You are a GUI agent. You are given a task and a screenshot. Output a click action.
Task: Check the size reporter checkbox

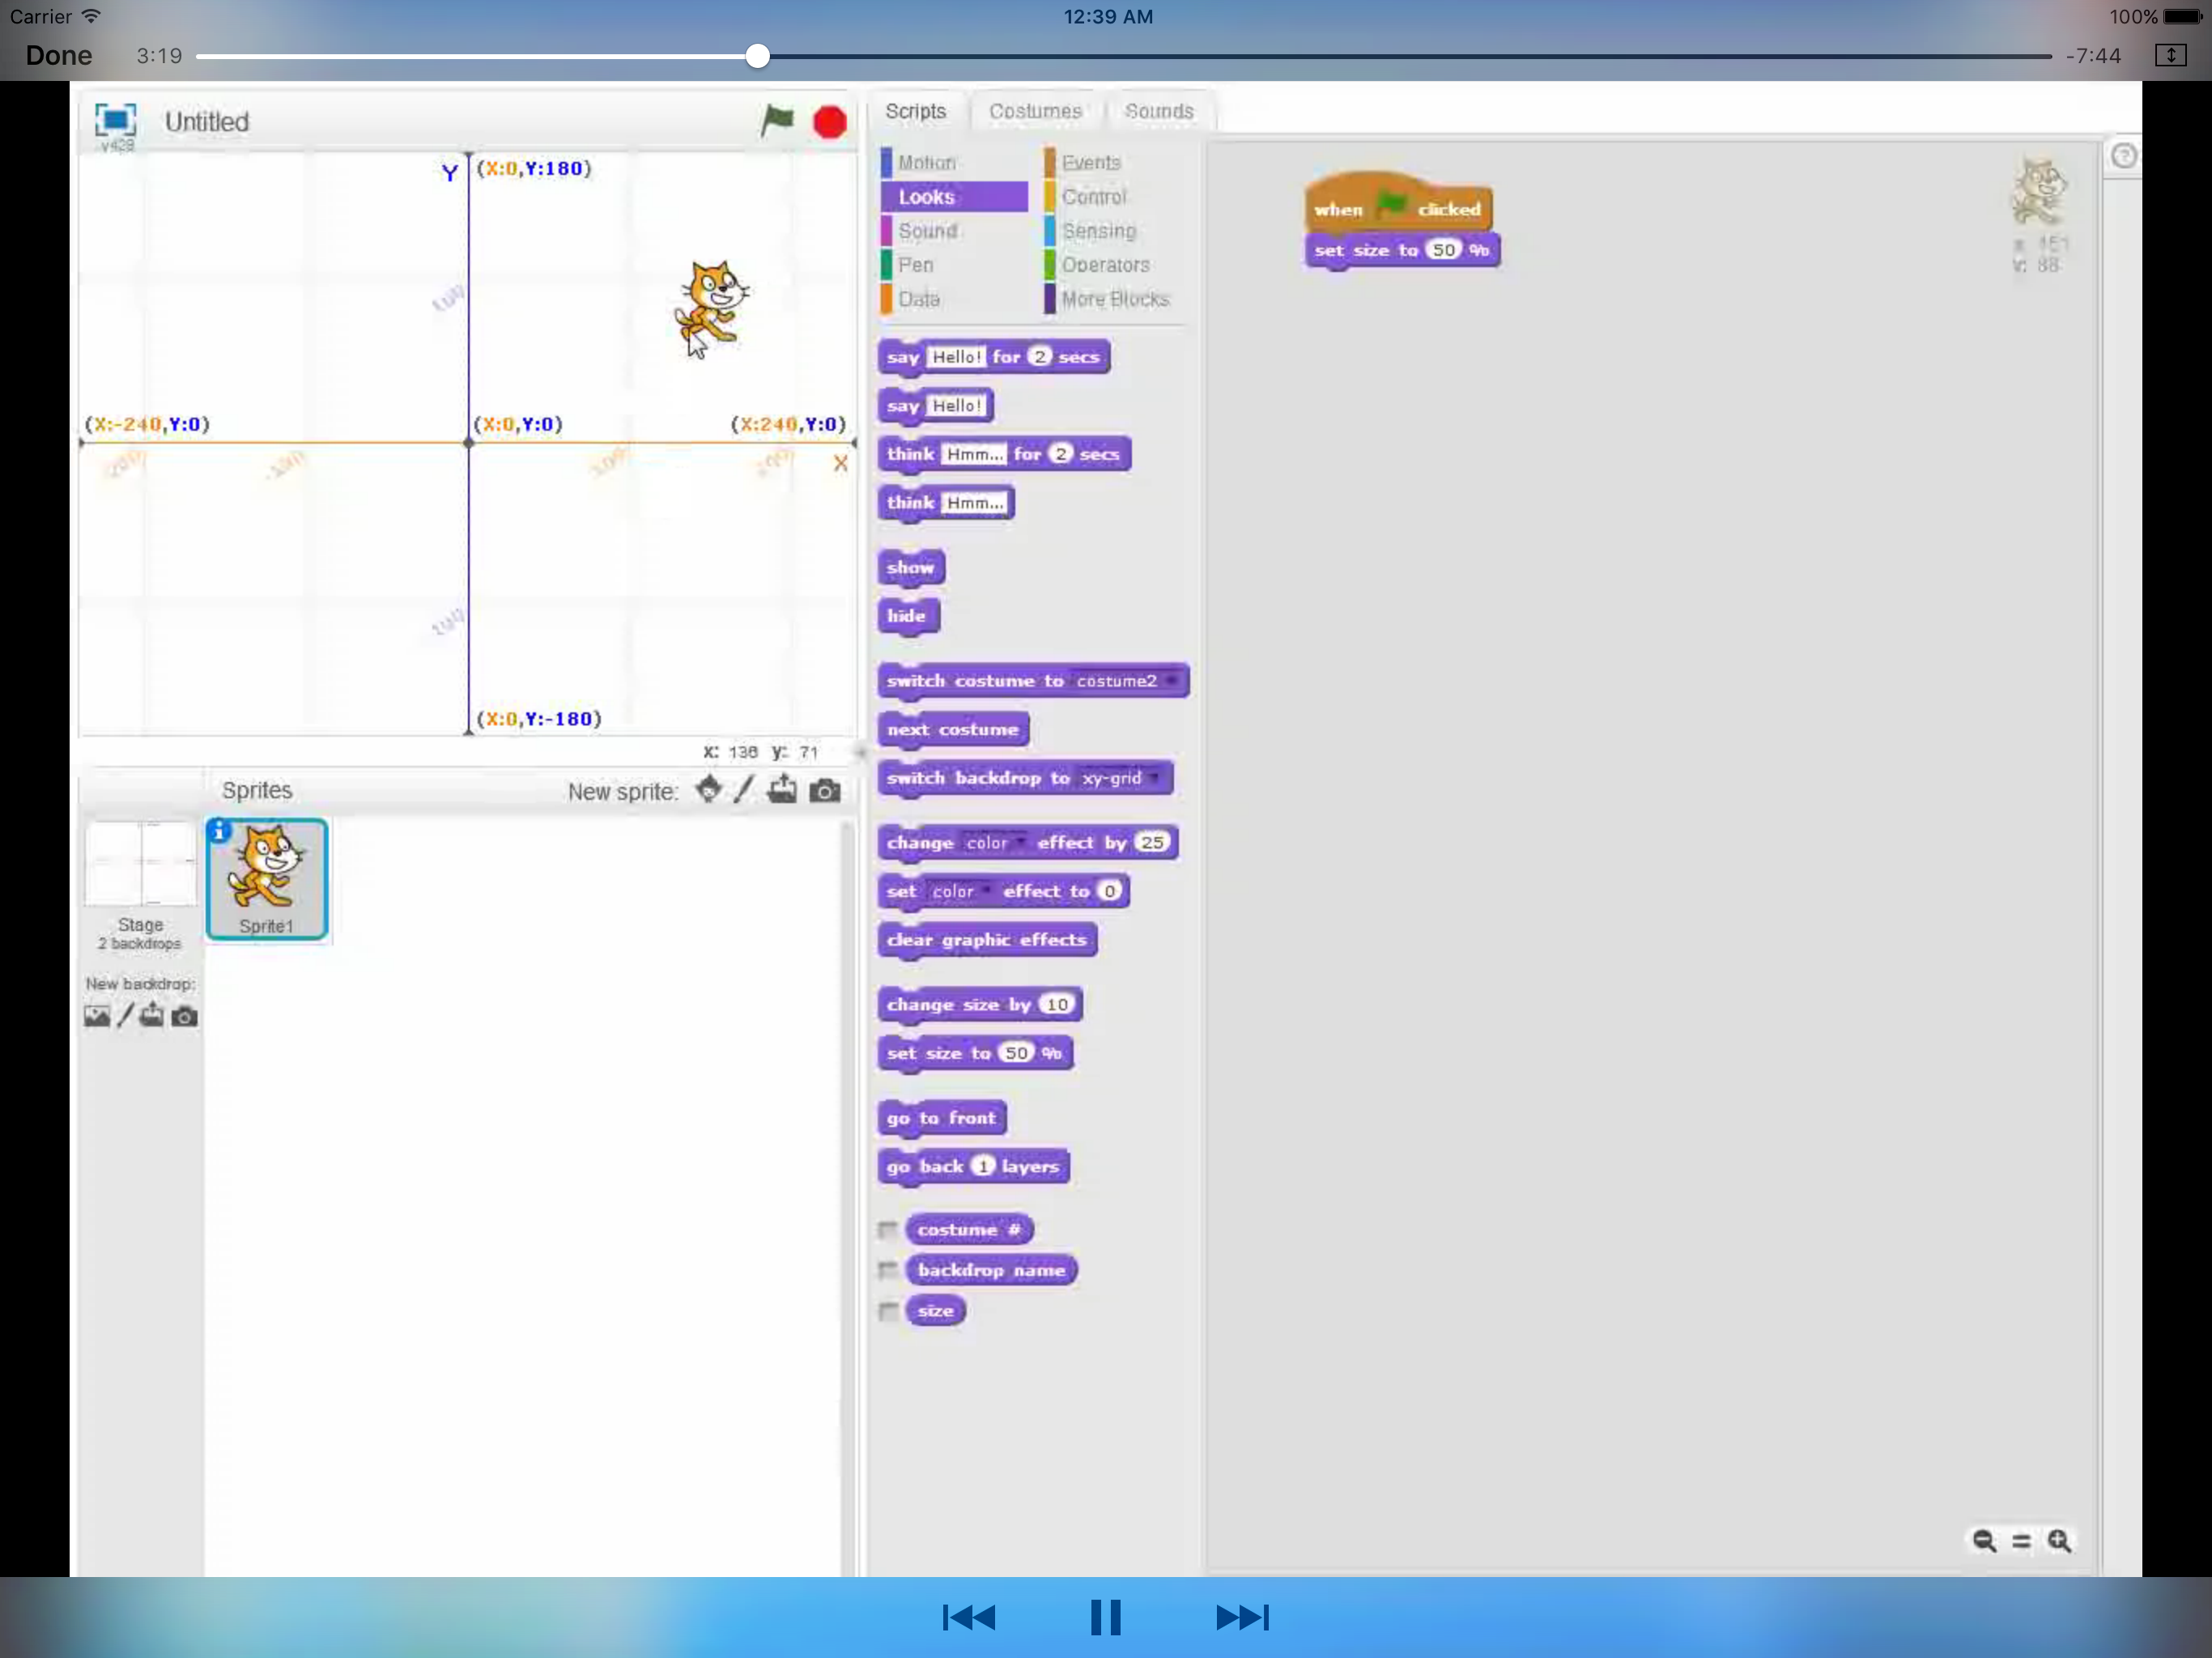(887, 1310)
